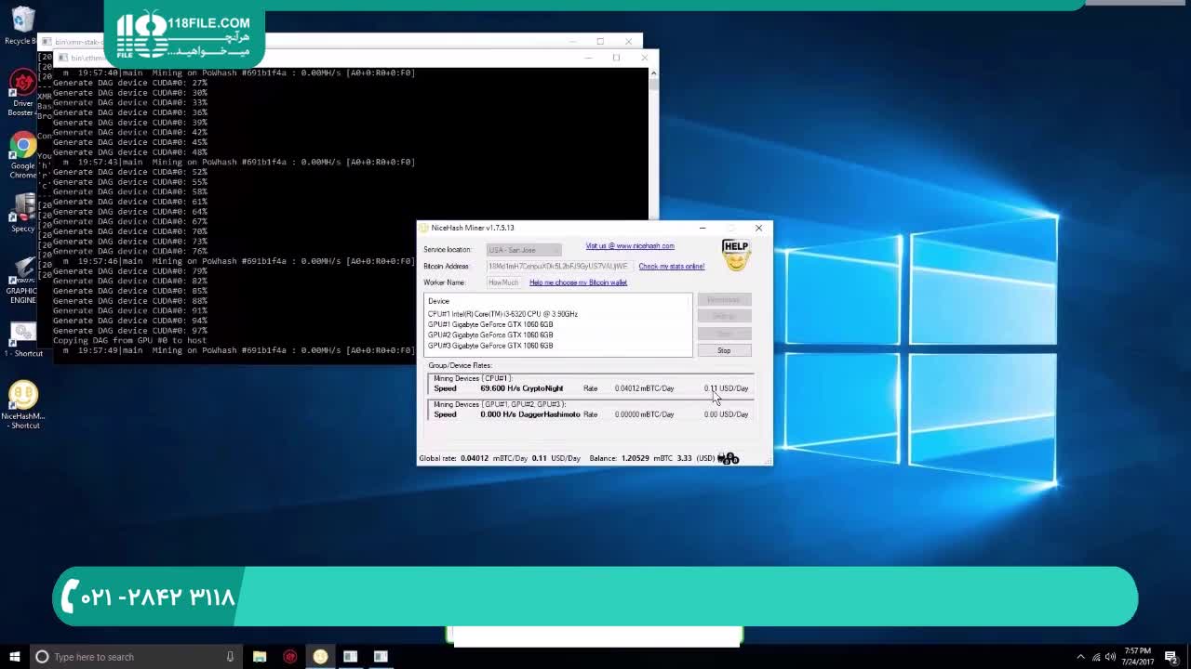Show hidden system tray icons chevron
This screenshot has width=1191, height=669.
(1080, 657)
